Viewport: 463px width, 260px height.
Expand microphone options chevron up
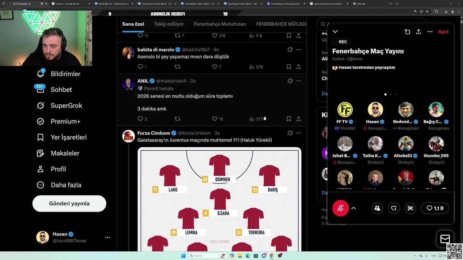point(353,208)
